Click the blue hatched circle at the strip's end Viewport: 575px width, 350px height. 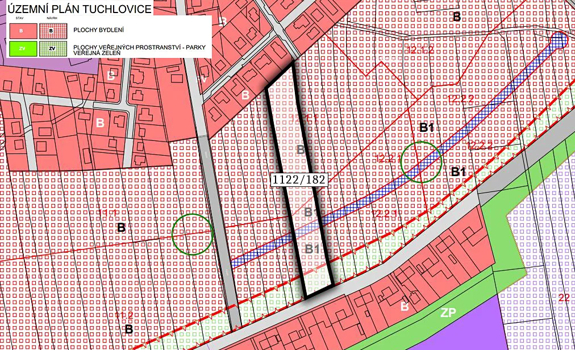(559, 39)
